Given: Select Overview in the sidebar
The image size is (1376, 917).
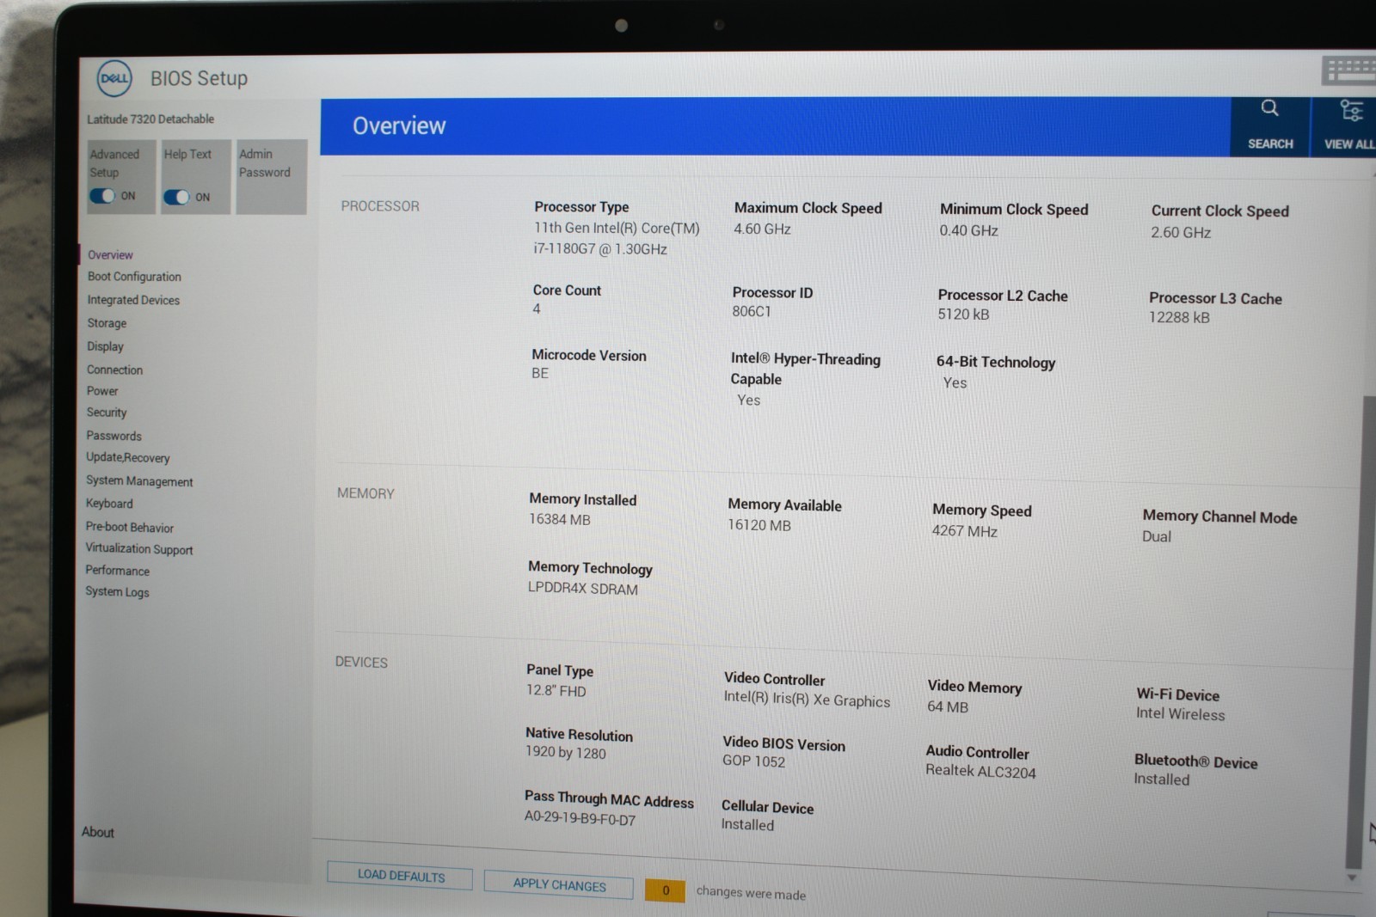Looking at the screenshot, I should click(110, 254).
